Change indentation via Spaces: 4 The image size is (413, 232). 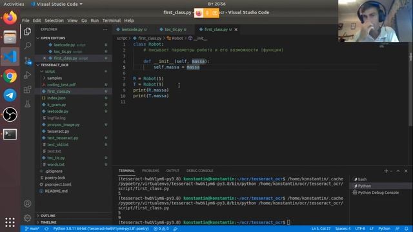click(x=343, y=229)
